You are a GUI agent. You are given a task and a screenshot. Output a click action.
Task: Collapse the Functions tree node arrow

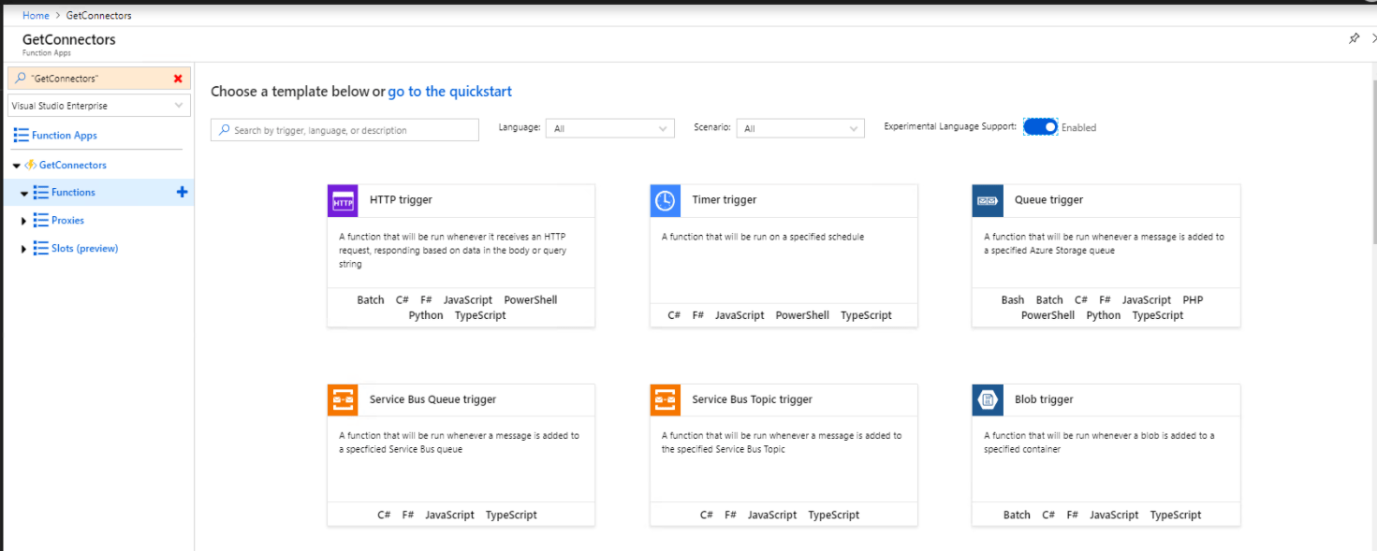pyautogui.click(x=24, y=193)
